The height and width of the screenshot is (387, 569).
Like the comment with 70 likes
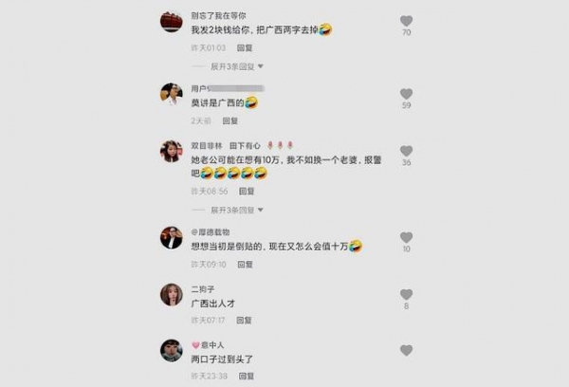[406, 21]
